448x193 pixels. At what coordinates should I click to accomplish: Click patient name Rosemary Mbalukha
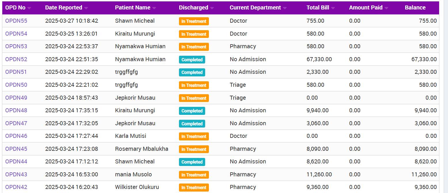click(x=142, y=149)
